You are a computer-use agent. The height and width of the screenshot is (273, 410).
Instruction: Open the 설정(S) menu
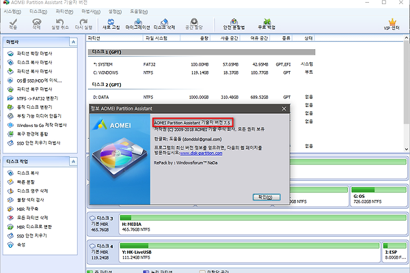(x=115, y=12)
